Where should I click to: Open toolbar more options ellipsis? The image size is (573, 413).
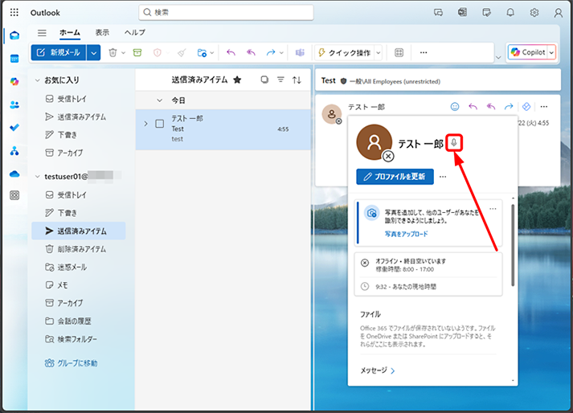pos(424,53)
